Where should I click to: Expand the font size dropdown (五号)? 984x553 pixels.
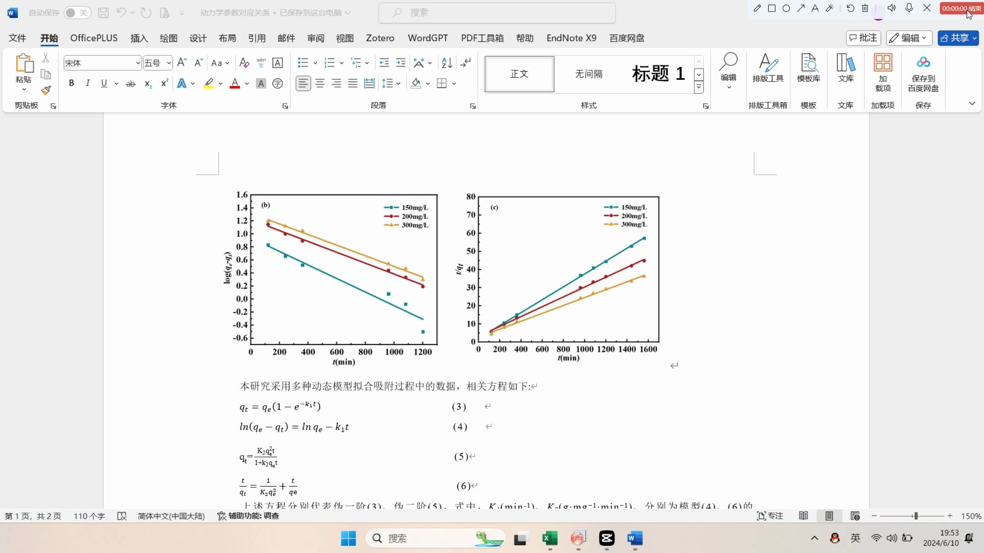click(168, 63)
